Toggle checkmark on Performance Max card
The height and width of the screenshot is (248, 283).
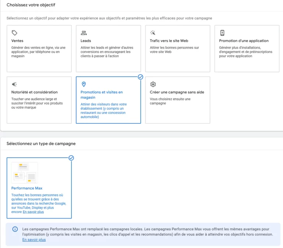click(71, 158)
